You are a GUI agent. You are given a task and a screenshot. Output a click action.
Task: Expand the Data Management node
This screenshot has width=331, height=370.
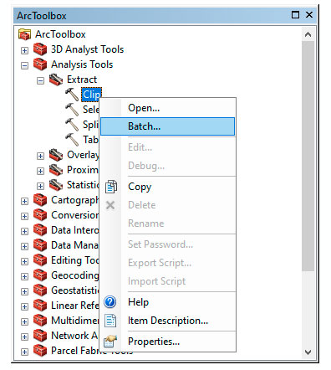[x=24, y=246]
